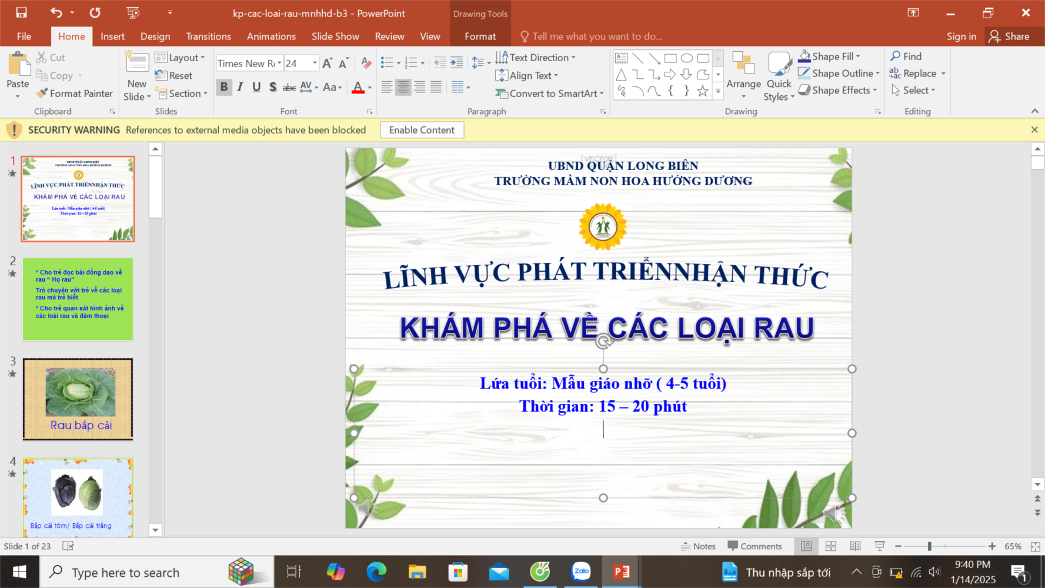Expand the Shape Fill dropdown

[858, 56]
